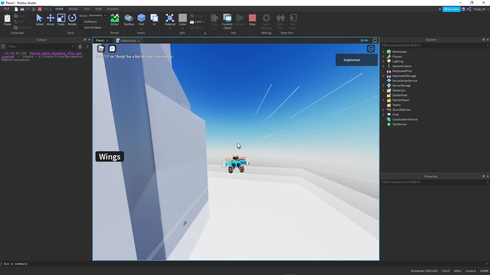The width and height of the screenshot is (490, 275).
Task: Click the Wings button in viewport
Action: coord(110,157)
